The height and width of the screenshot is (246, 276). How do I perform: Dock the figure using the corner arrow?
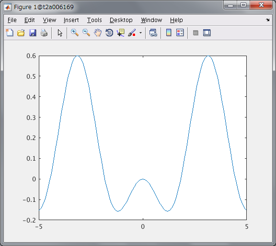pos(267,20)
